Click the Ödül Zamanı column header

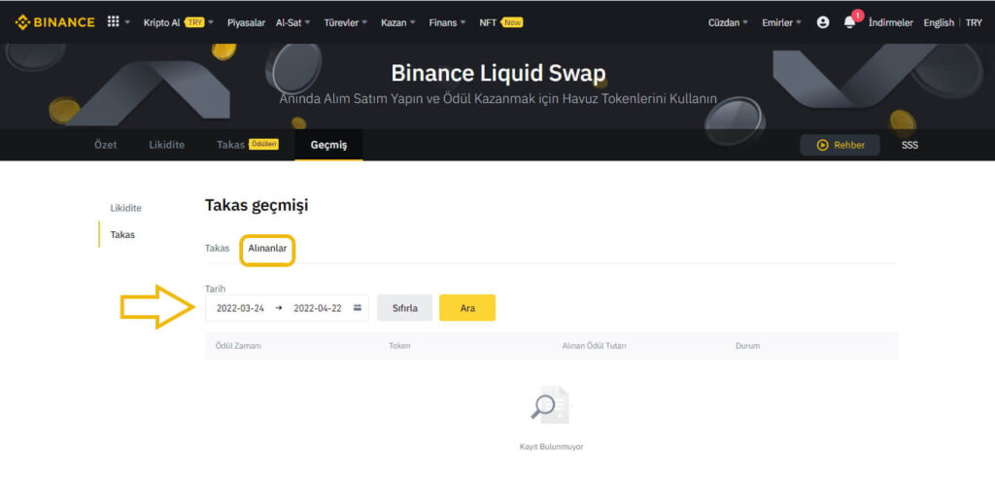click(239, 346)
